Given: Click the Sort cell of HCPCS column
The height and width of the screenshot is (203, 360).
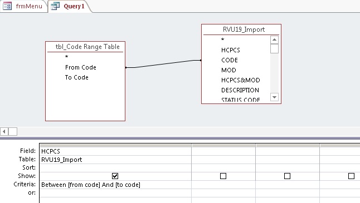Looking at the screenshot, I should [115, 168].
